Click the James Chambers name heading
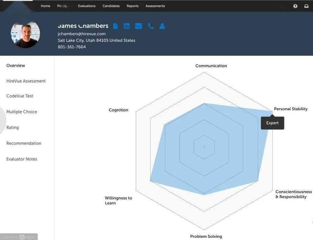Image resolution: width=313 pixels, height=240 pixels. tap(83, 26)
